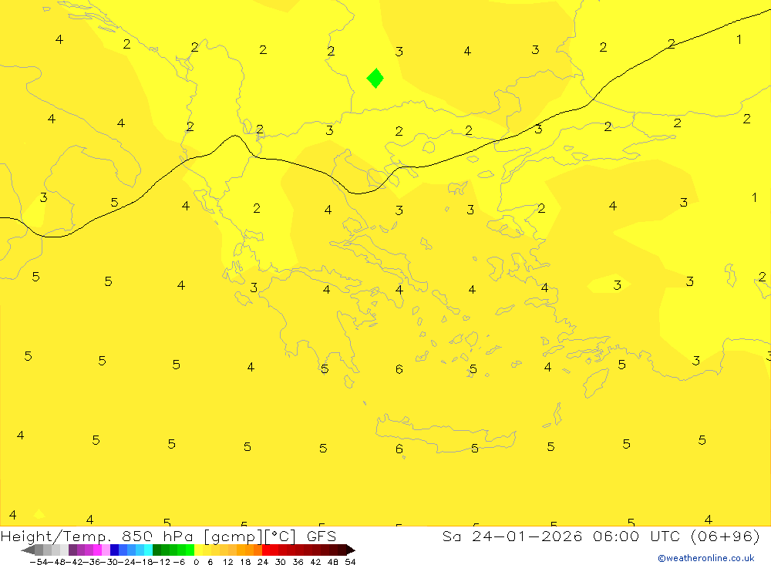The width and height of the screenshot is (771, 565).
Task: Click the gray left arrow end of the legend
Action: (28, 550)
